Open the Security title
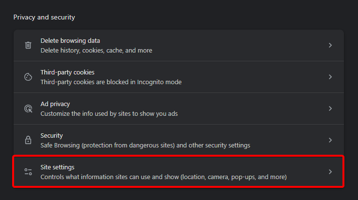Image resolution: width=358 pixels, height=200 pixels. coord(51,136)
